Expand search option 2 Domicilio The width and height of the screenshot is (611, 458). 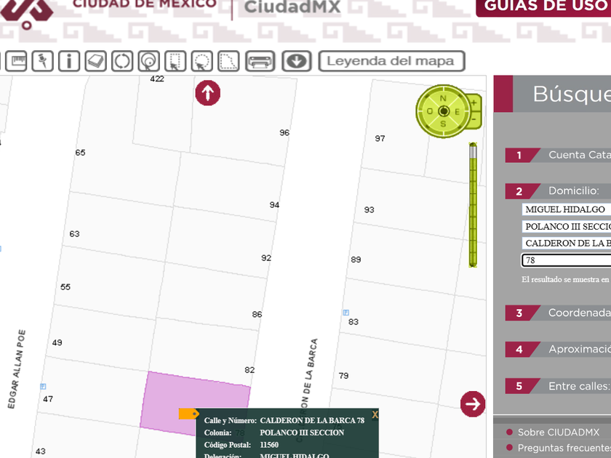558,190
